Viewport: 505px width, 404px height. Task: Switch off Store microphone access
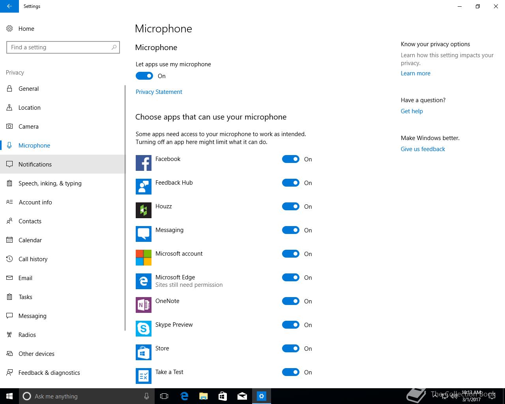(x=291, y=348)
